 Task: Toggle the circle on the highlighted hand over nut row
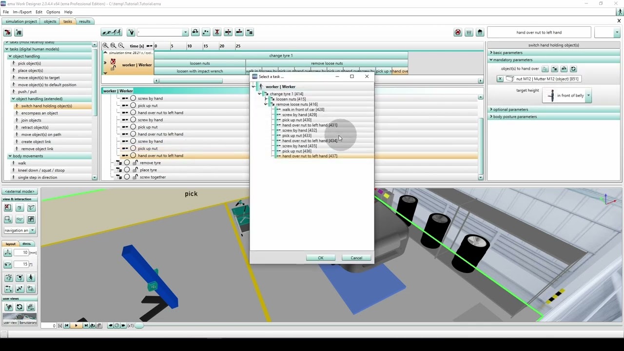[133, 156]
